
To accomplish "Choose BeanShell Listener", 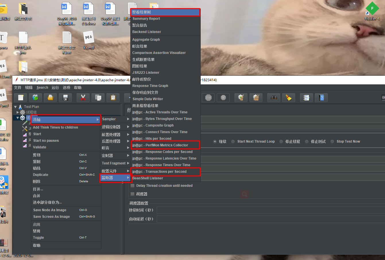I will tap(165, 178).
